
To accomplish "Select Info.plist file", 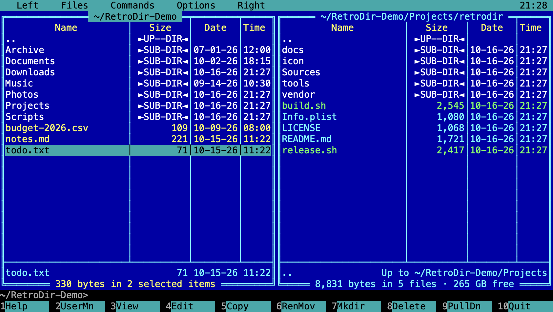I will tap(415, 117).
